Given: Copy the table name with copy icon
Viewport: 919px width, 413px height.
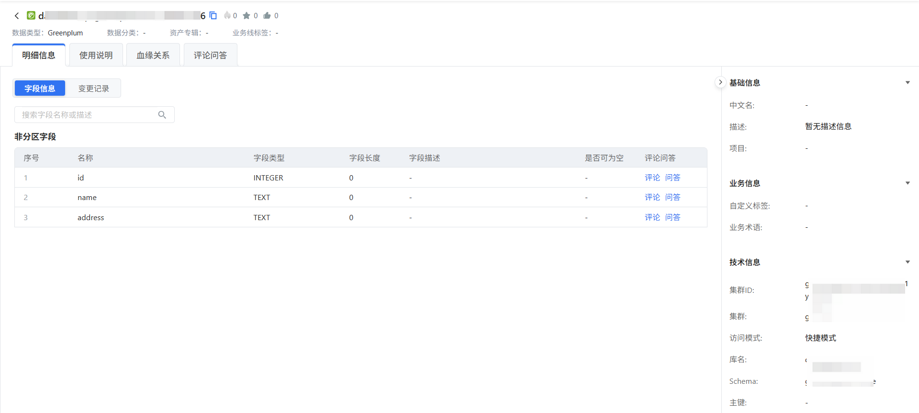Looking at the screenshot, I should click(213, 16).
